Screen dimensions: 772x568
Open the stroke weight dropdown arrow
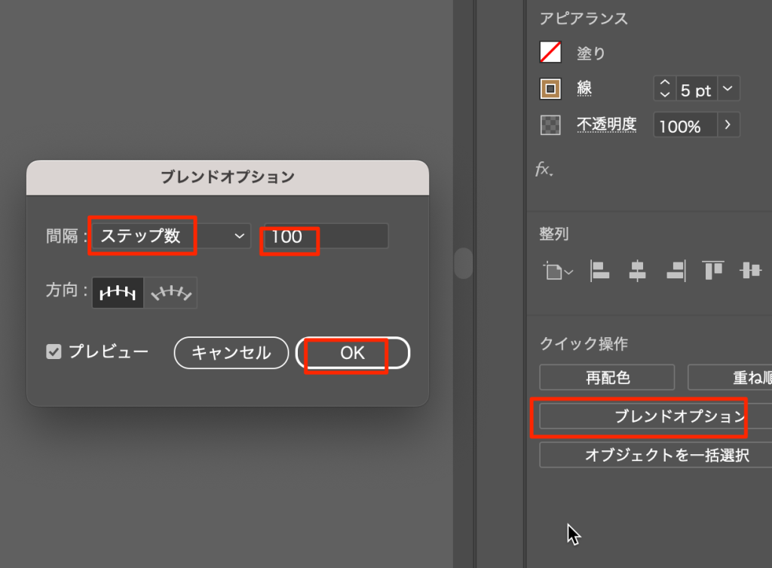[728, 90]
